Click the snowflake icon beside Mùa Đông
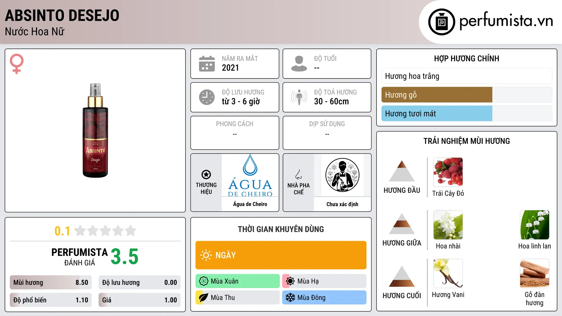Screen dimensions: 562x316 (290, 298)
